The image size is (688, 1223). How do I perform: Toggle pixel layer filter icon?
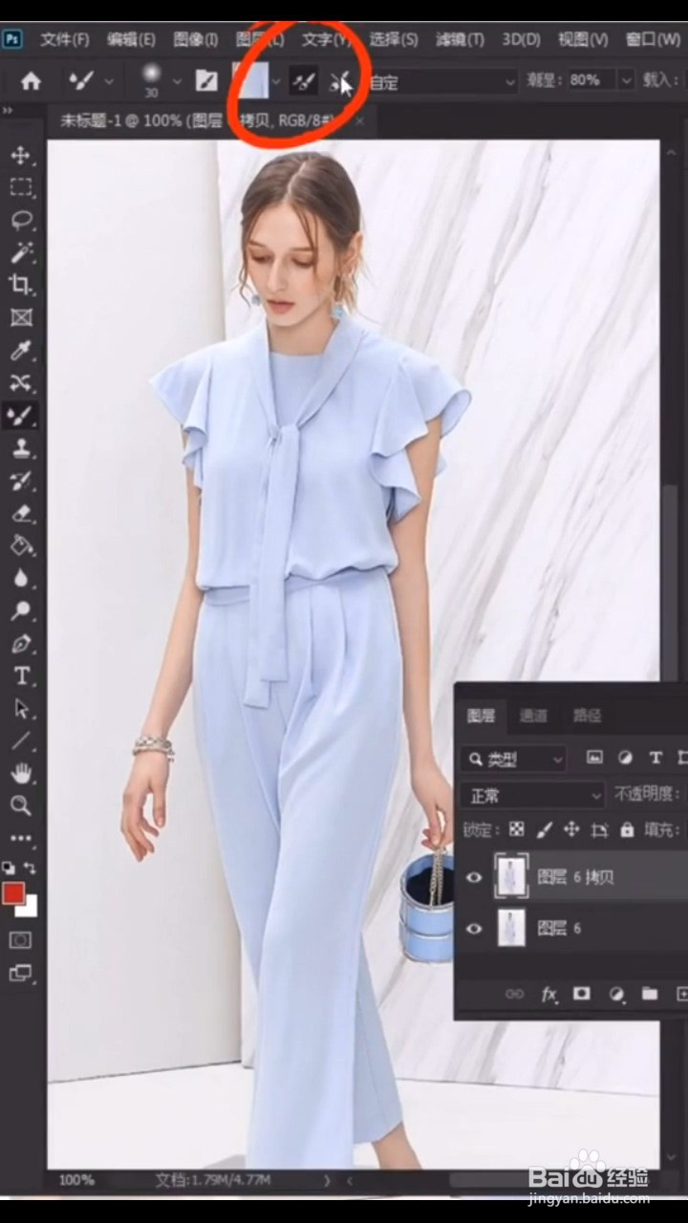coord(595,758)
